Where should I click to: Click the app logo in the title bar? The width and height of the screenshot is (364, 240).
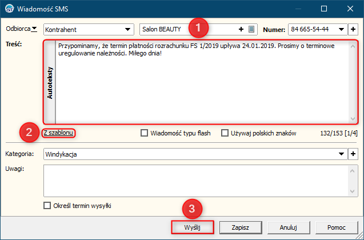pyautogui.click(x=10, y=9)
